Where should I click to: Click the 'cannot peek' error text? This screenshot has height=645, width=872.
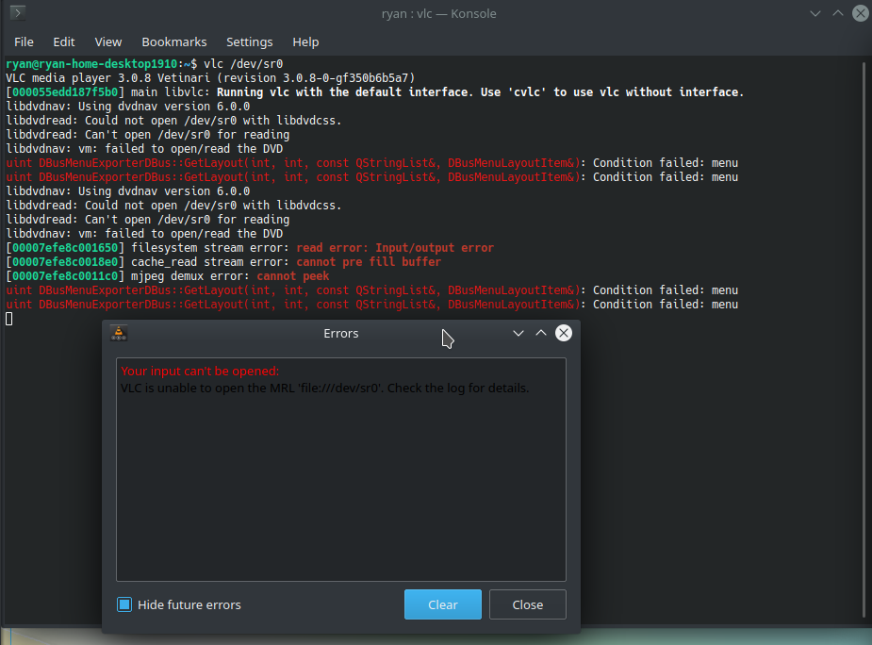pyautogui.click(x=293, y=276)
